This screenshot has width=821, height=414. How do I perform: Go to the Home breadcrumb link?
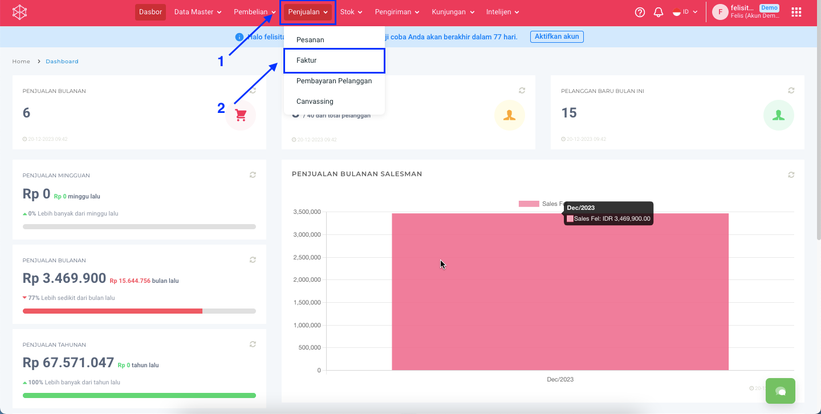tap(21, 62)
